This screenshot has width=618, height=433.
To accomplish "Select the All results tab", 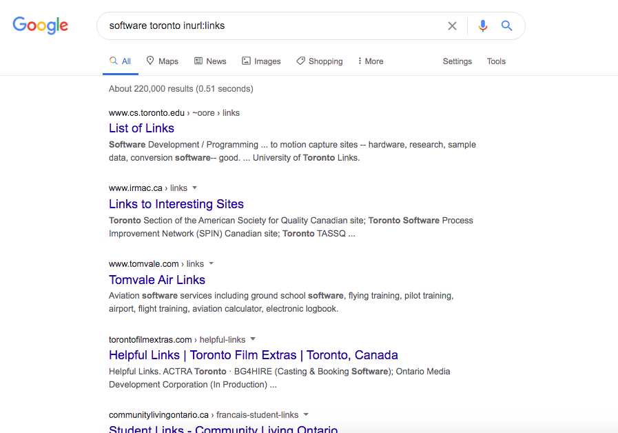I will (120, 61).
